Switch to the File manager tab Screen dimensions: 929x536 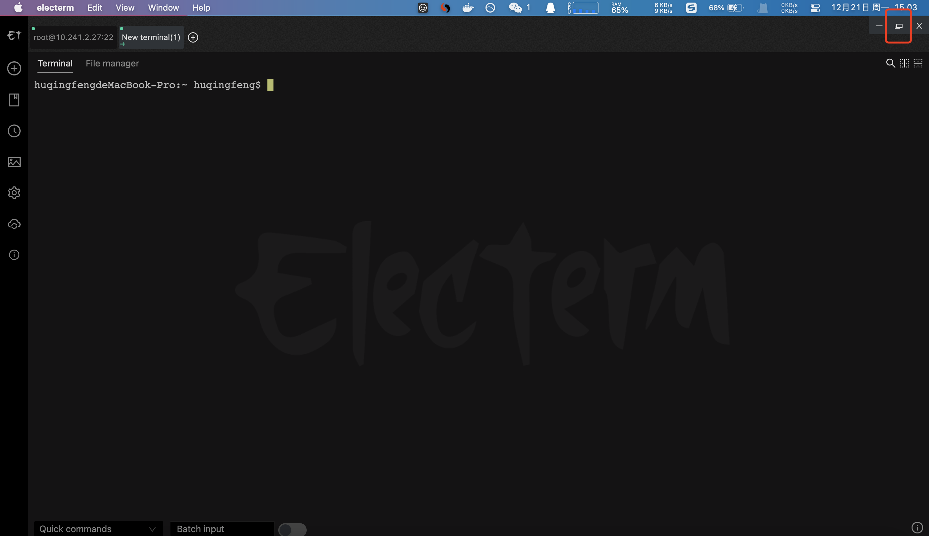[x=112, y=63]
